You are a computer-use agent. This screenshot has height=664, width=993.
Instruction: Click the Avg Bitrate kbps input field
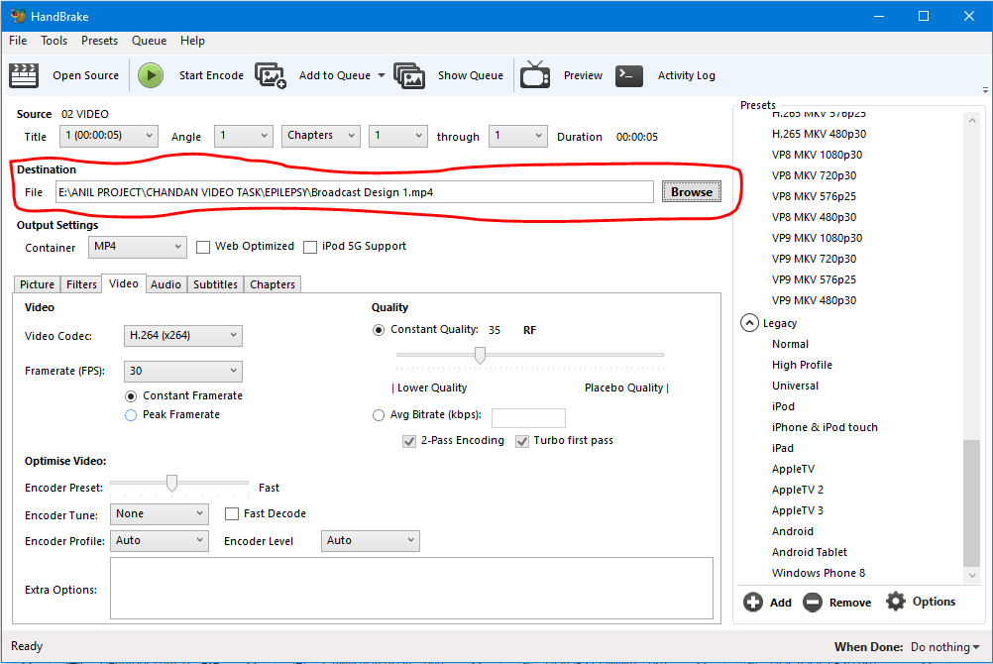click(528, 418)
